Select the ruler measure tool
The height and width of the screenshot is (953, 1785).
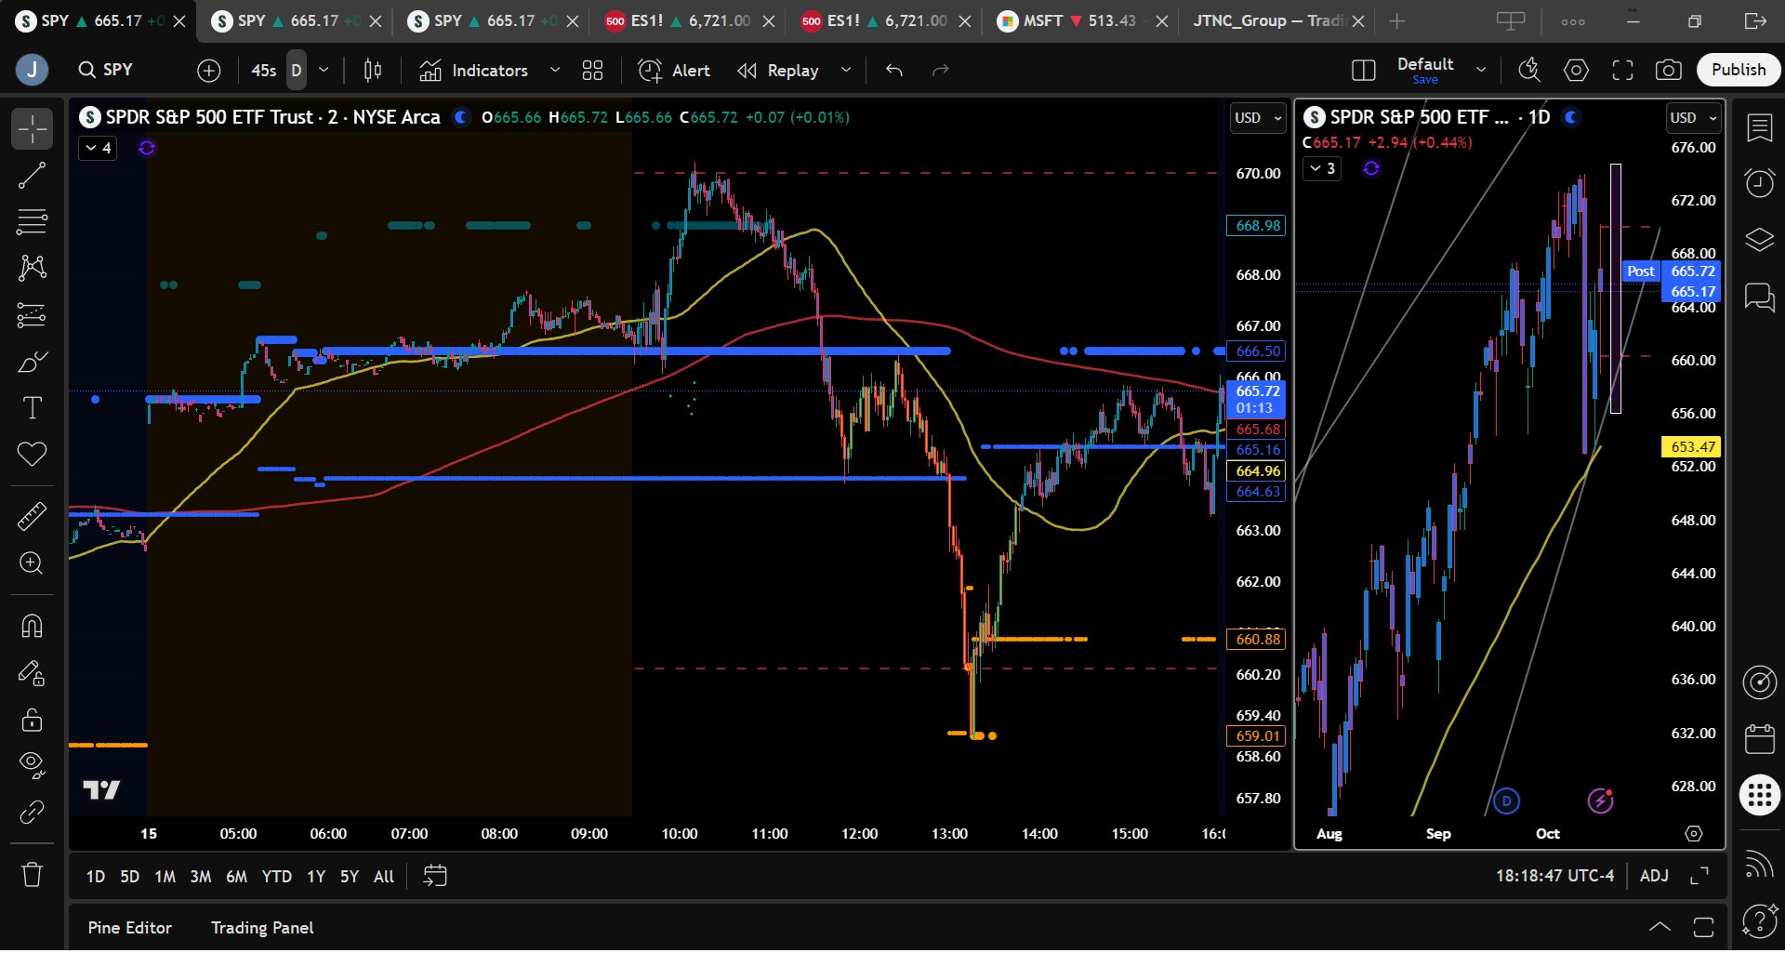point(32,516)
